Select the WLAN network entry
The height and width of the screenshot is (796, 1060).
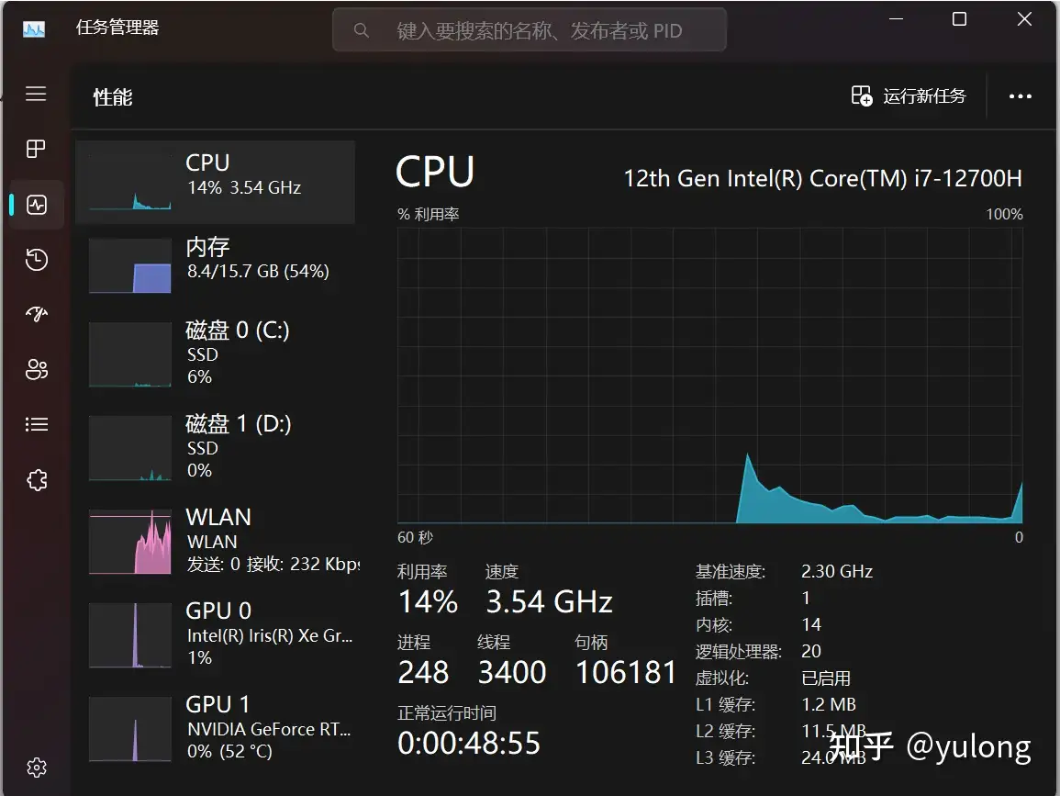(x=215, y=541)
